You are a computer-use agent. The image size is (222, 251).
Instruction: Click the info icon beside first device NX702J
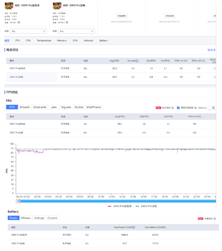19,22
